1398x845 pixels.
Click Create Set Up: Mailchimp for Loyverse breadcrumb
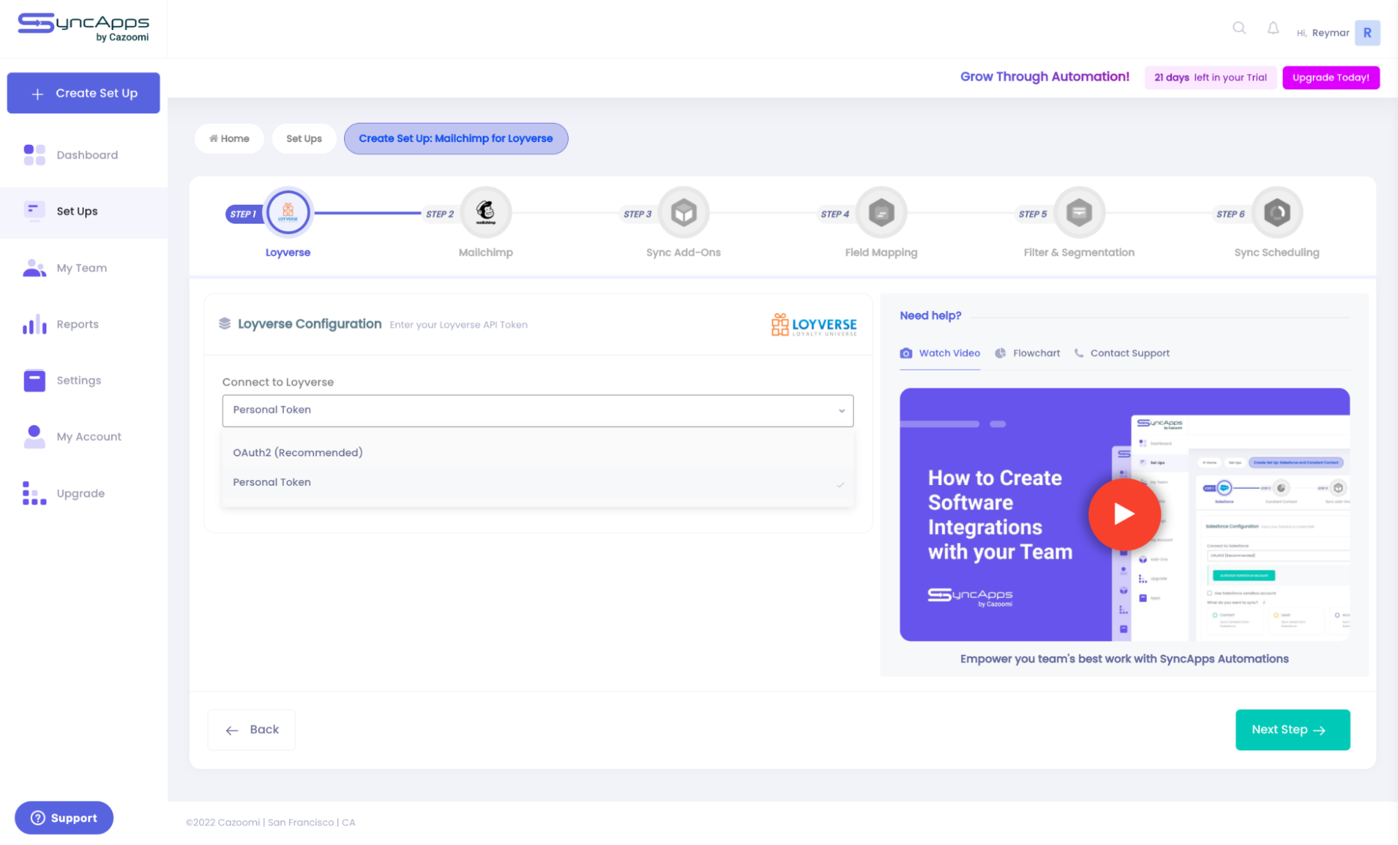coord(455,138)
